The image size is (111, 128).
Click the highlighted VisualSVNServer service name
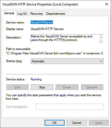[42, 22]
